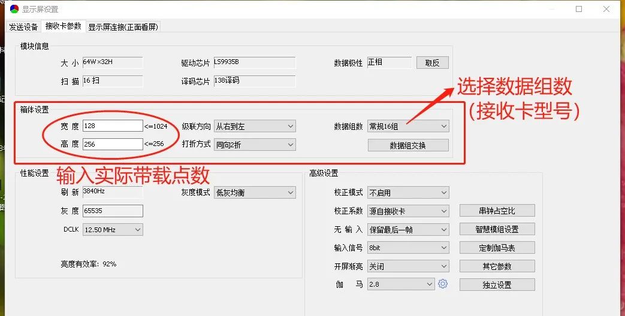Click the 亮度有效率: 92% text
Image resolution: width=625 pixels, height=316 pixels.
click(89, 264)
